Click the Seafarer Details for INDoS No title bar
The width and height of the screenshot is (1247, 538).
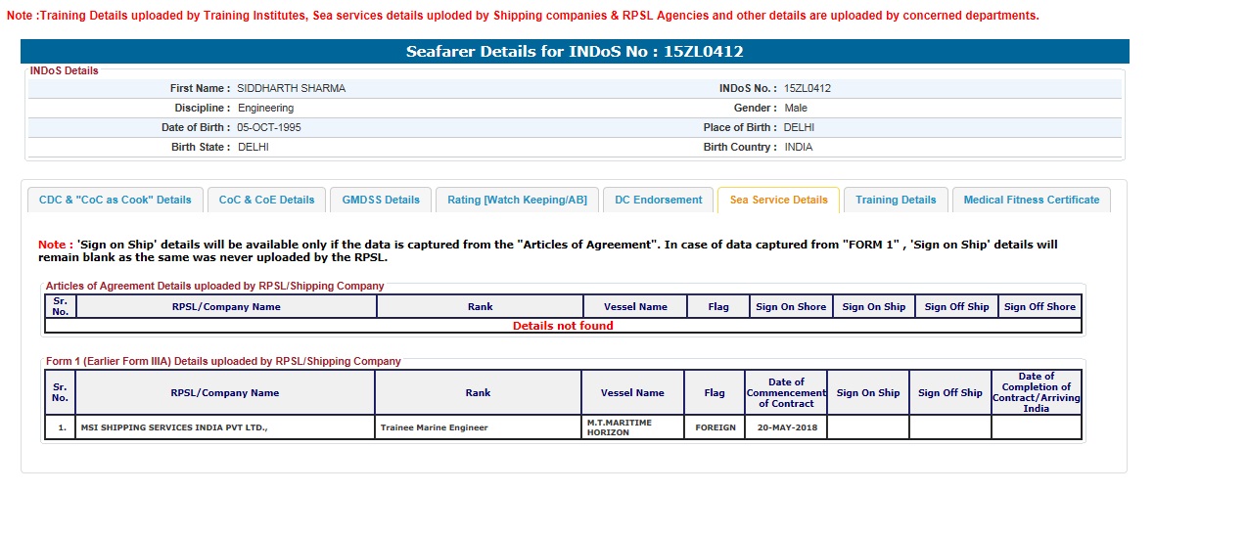click(x=575, y=52)
